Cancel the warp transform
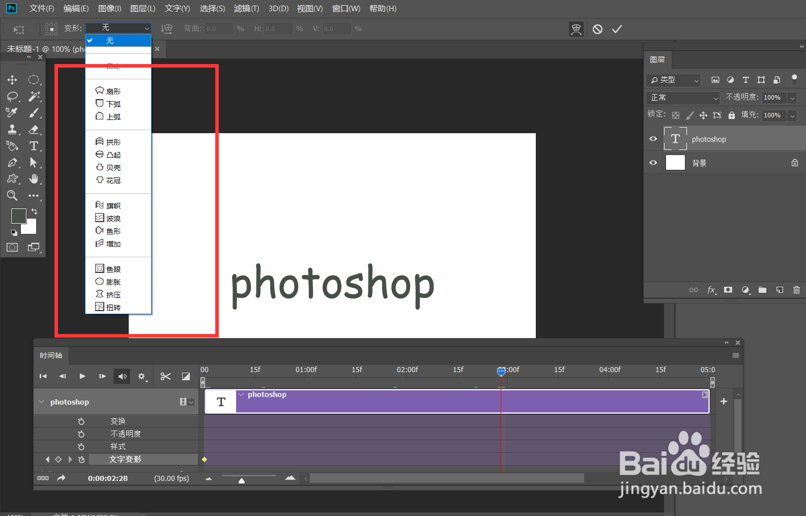 tap(597, 29)
